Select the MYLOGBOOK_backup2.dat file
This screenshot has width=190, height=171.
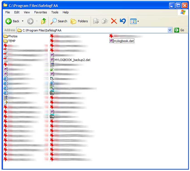click(70, 60)
